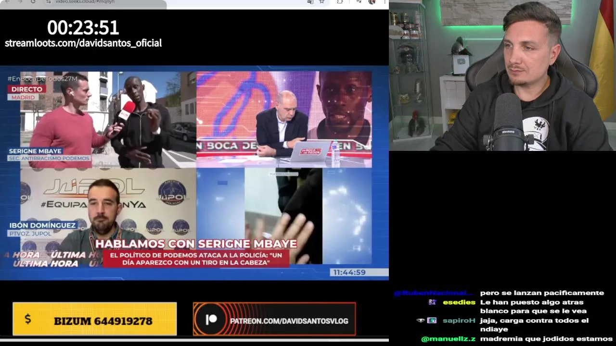Click the SEC. ANTIRRACISMO PODEMOS subtitle
Viewport: 616px width, 346px height.
point(49,158)
